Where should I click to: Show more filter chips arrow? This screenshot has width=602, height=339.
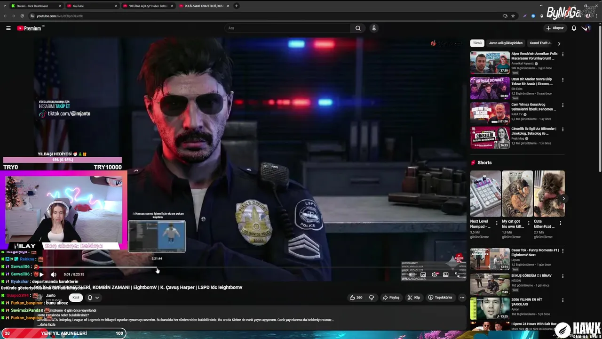[x=559, y=43]
